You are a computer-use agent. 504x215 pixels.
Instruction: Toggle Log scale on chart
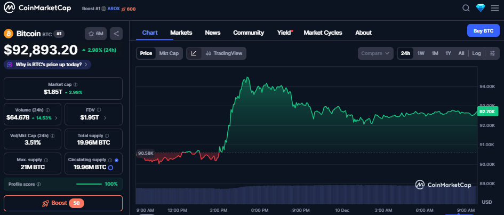point(476,53)
